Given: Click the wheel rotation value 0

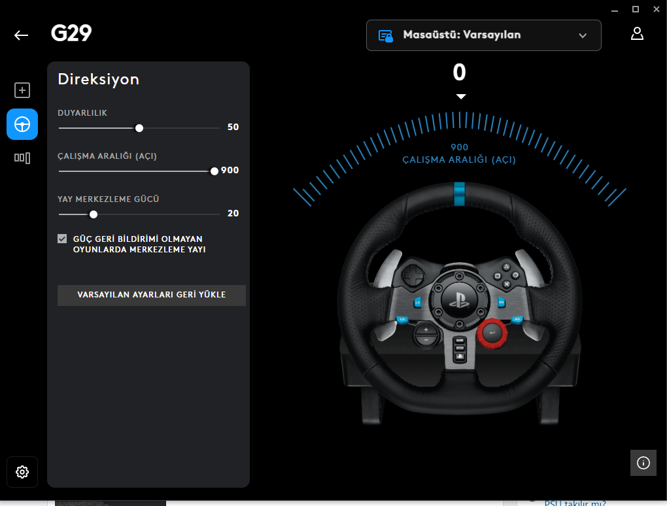Looking at the screenshot, I should 460,73.
